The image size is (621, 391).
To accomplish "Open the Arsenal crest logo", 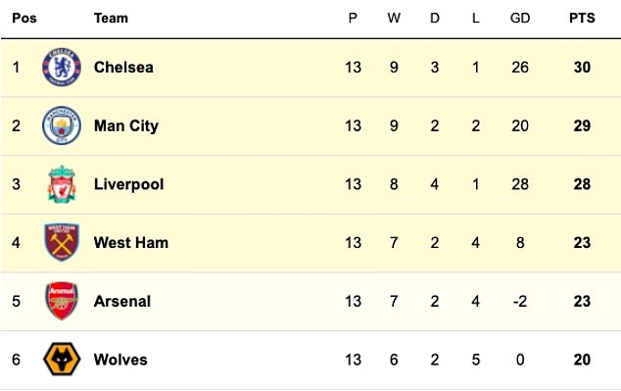I will [62, 301].
